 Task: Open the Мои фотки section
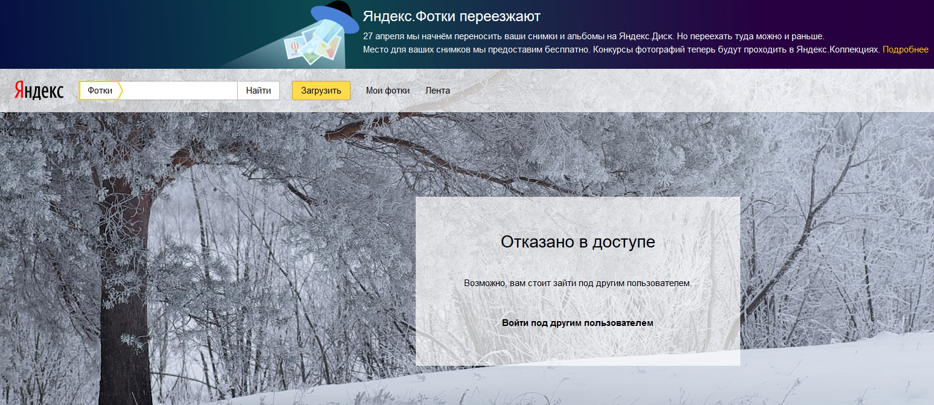coord(388,91)
